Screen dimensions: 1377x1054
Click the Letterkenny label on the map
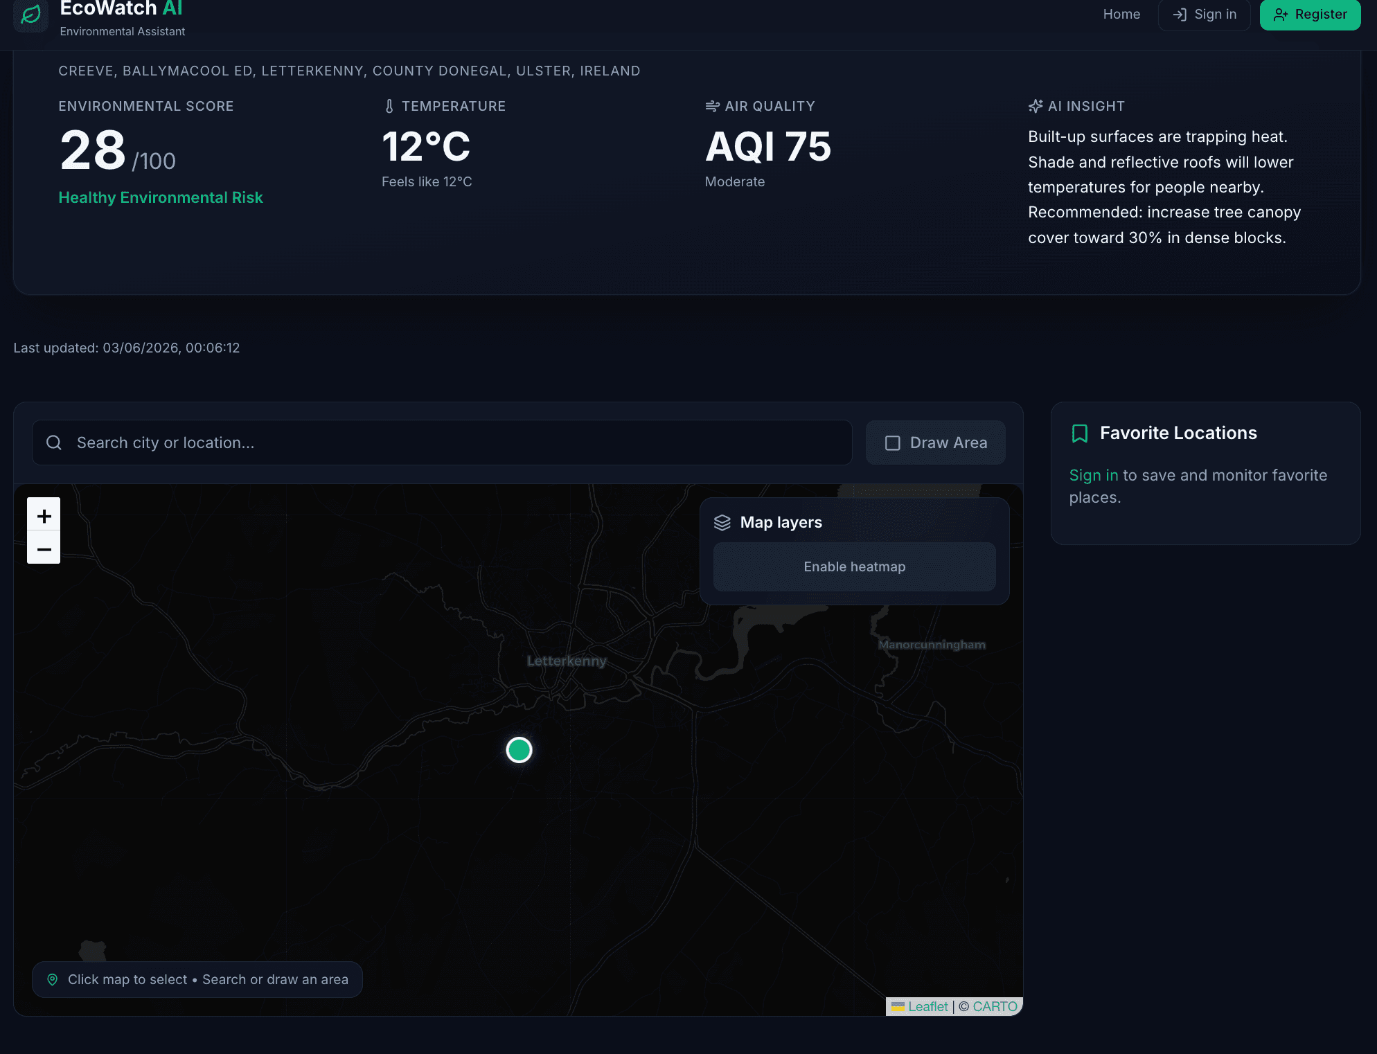pyautogui.click(x=567, y=661)
